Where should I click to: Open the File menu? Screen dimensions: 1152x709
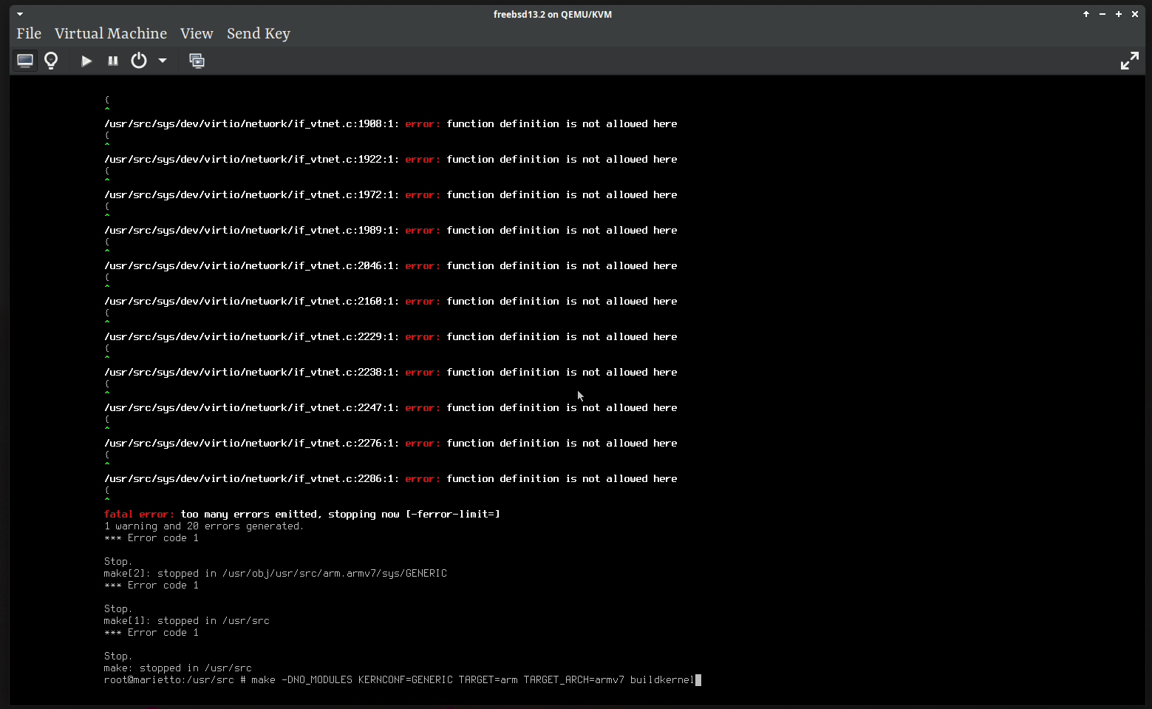29,34
